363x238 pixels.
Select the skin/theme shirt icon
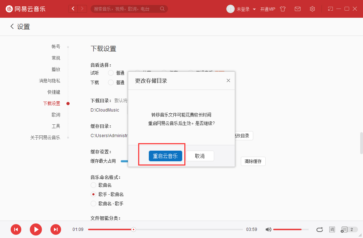pyautogui.click(x=282, y=9)
